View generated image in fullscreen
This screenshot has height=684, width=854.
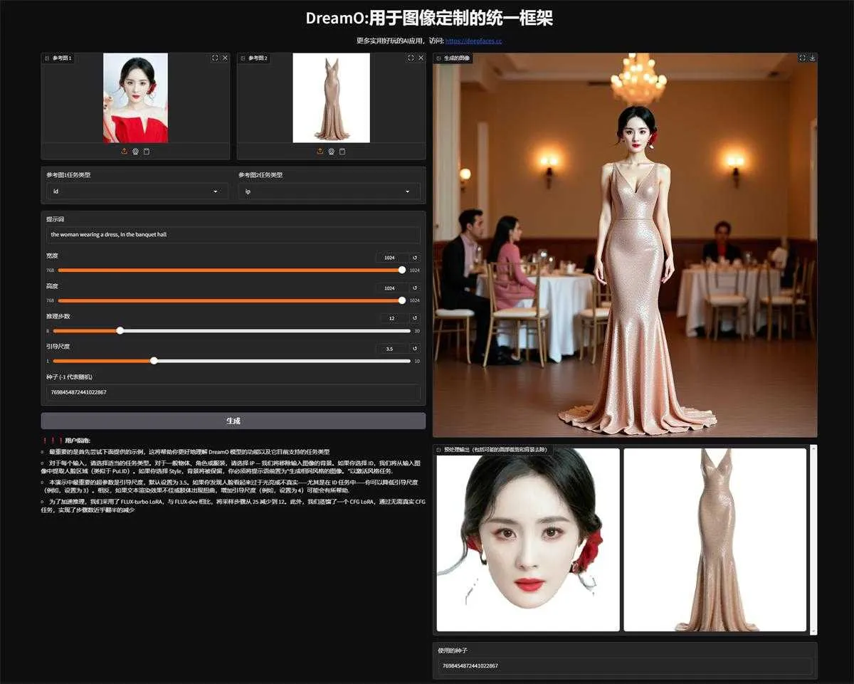[802, 58]
